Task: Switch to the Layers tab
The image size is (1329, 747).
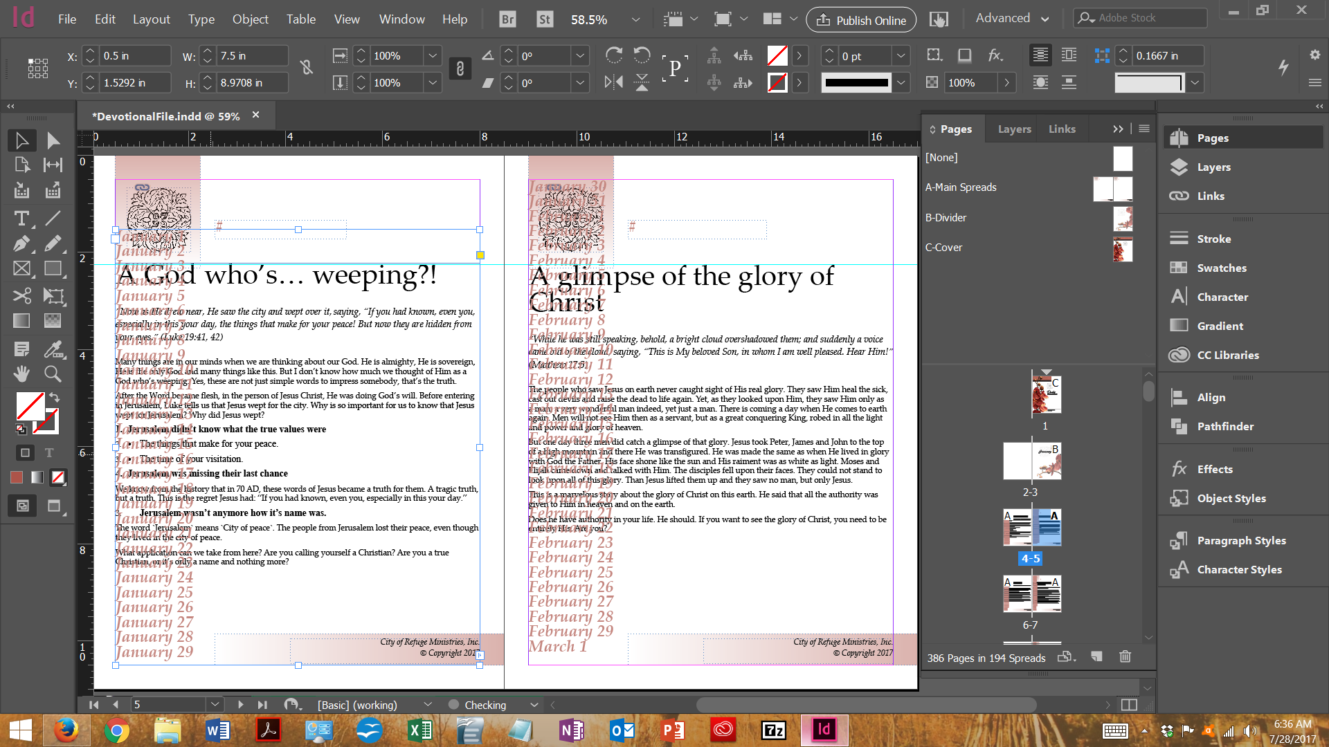Action: pyautogui.click(x=1014, y=129)
